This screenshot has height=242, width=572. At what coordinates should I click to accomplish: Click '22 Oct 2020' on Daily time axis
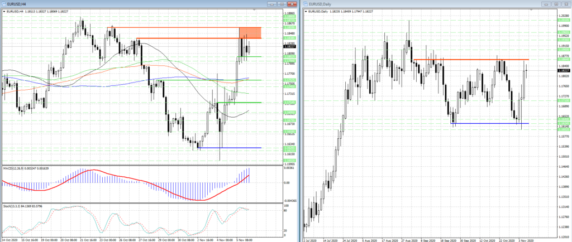[507, 240]
